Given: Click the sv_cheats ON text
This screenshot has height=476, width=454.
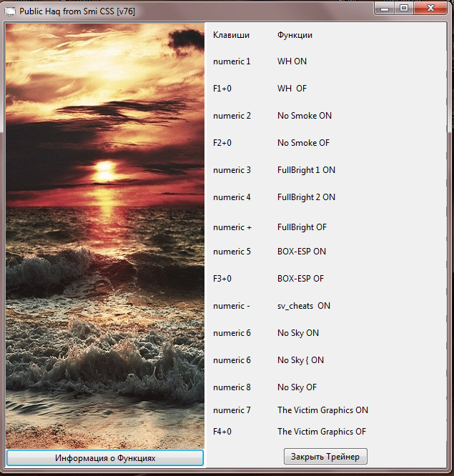Looking at the screenshot, I should point(303,306).
